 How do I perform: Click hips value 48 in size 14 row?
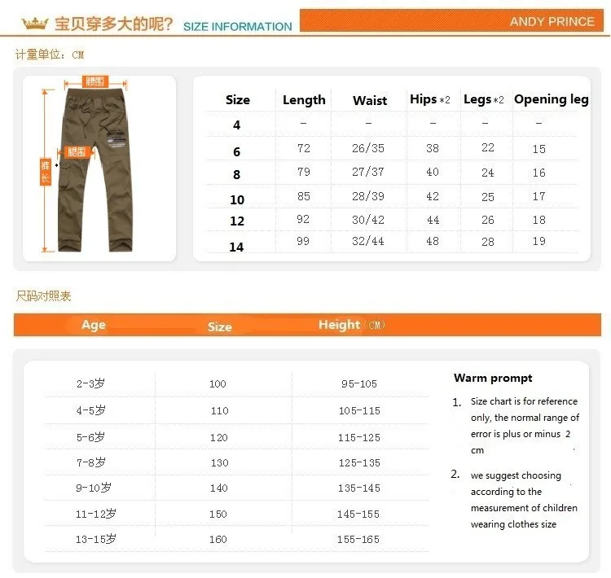[433, 241]
